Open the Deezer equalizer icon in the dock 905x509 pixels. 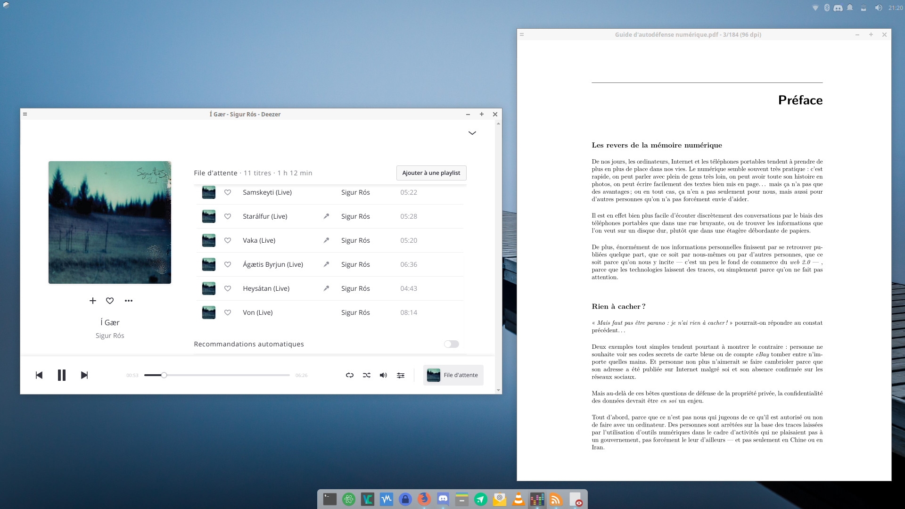(x=537, y=499)
